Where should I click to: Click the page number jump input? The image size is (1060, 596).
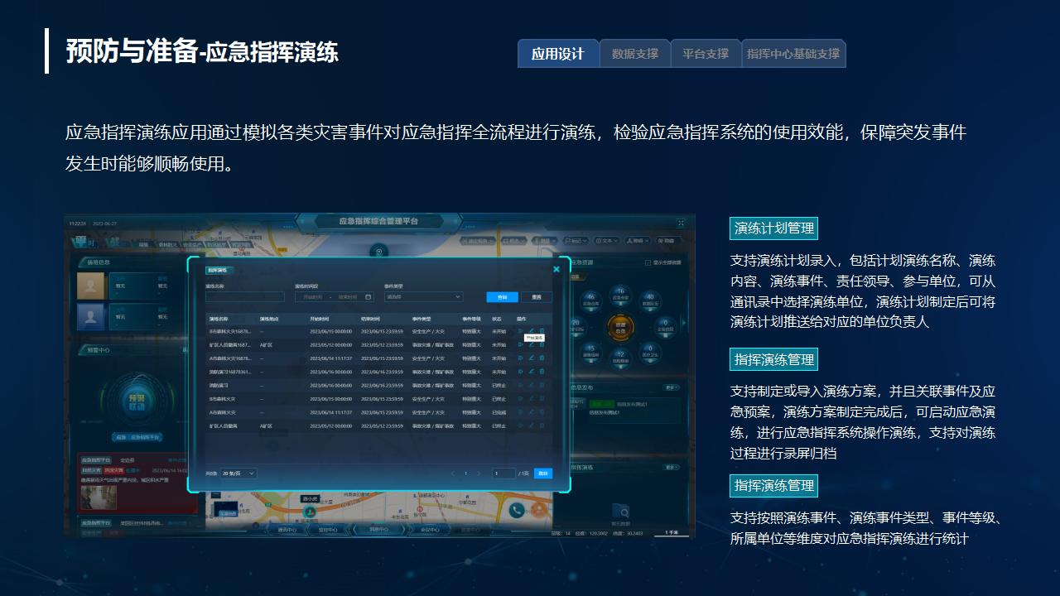click(x=503, y=473)
